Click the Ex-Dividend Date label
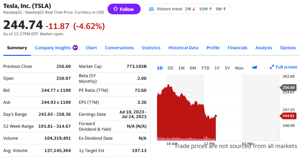300x160 pixels. click(x=96, y=138)
